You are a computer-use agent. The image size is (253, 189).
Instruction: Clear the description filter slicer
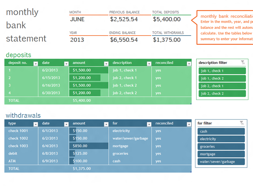click(243, 62)
